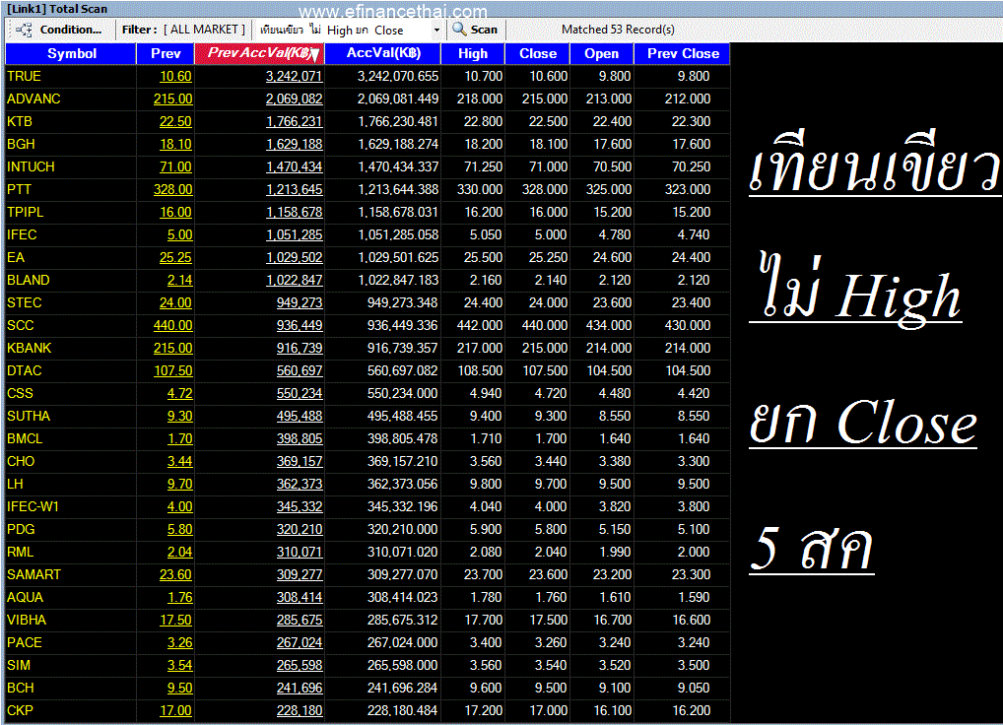Screen dimensions: 1003x725
Task: Click IFEC's Prev Close value 4.740
Action: pyautogui.click(x=694, y=235)
